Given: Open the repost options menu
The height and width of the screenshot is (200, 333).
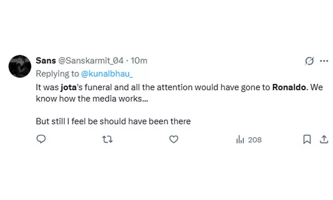Looking at the screenshot, I should [x=107, y=139].
